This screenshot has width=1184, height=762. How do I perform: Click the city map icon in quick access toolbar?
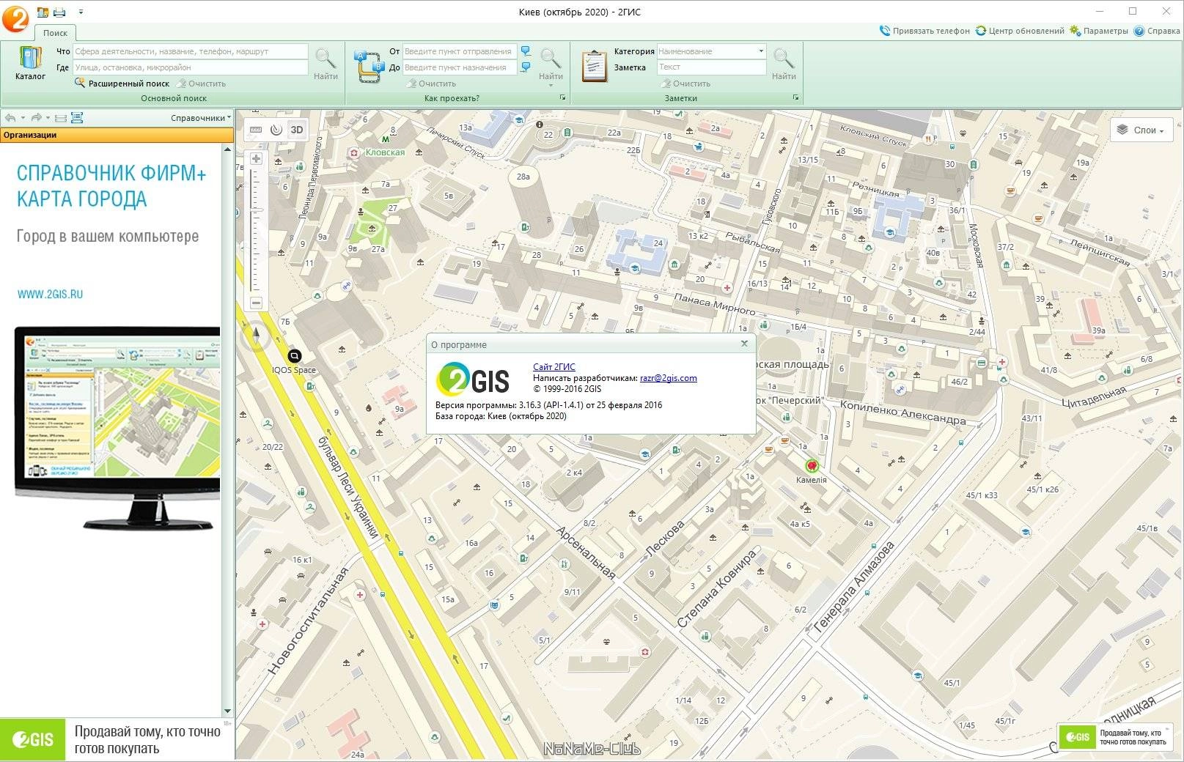click(x=43, y=12)
